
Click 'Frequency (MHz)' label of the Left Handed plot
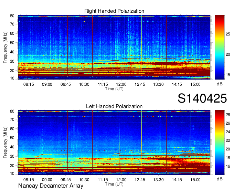(x=5, y=142)
